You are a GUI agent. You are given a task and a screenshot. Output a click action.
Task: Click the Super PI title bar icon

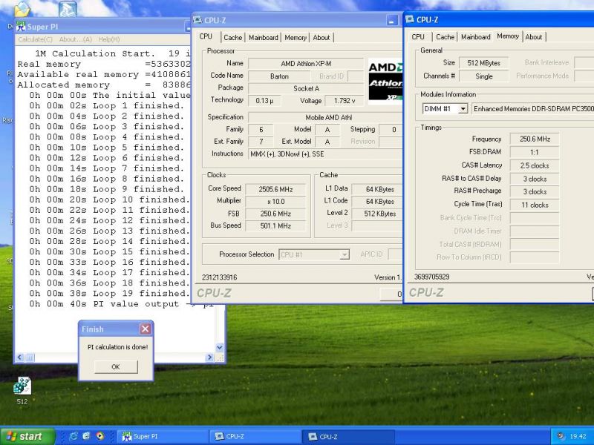(x=21, y=27)
